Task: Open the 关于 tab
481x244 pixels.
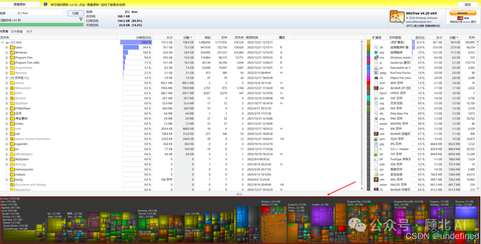Action: coord(29,32)
